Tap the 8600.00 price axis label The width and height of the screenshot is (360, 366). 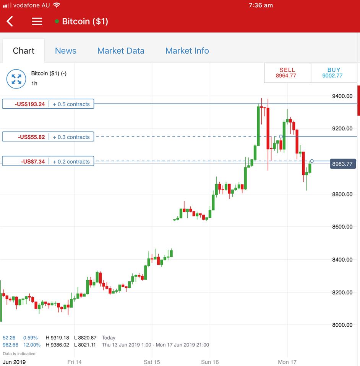point(342,226)
